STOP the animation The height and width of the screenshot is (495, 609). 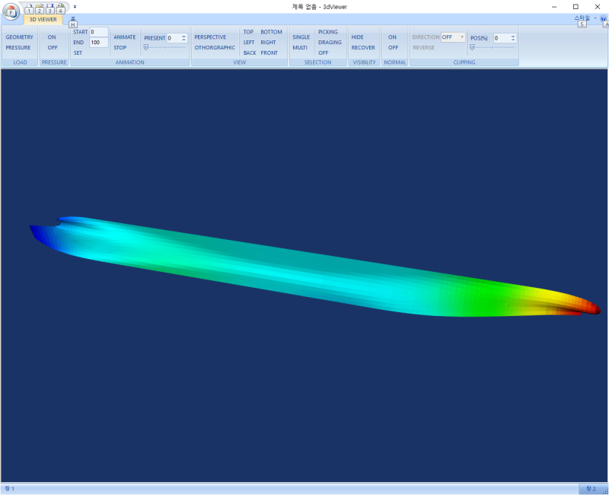tap(120, 47)
